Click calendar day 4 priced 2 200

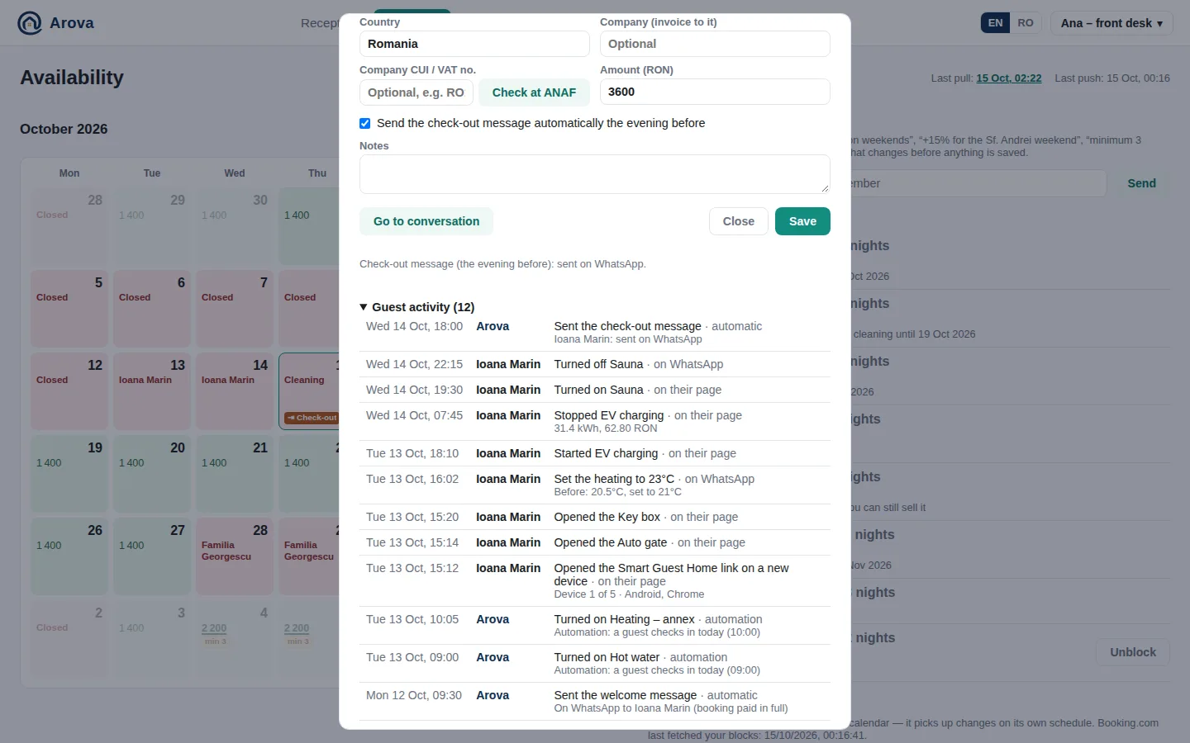click(x=235, y=639)
